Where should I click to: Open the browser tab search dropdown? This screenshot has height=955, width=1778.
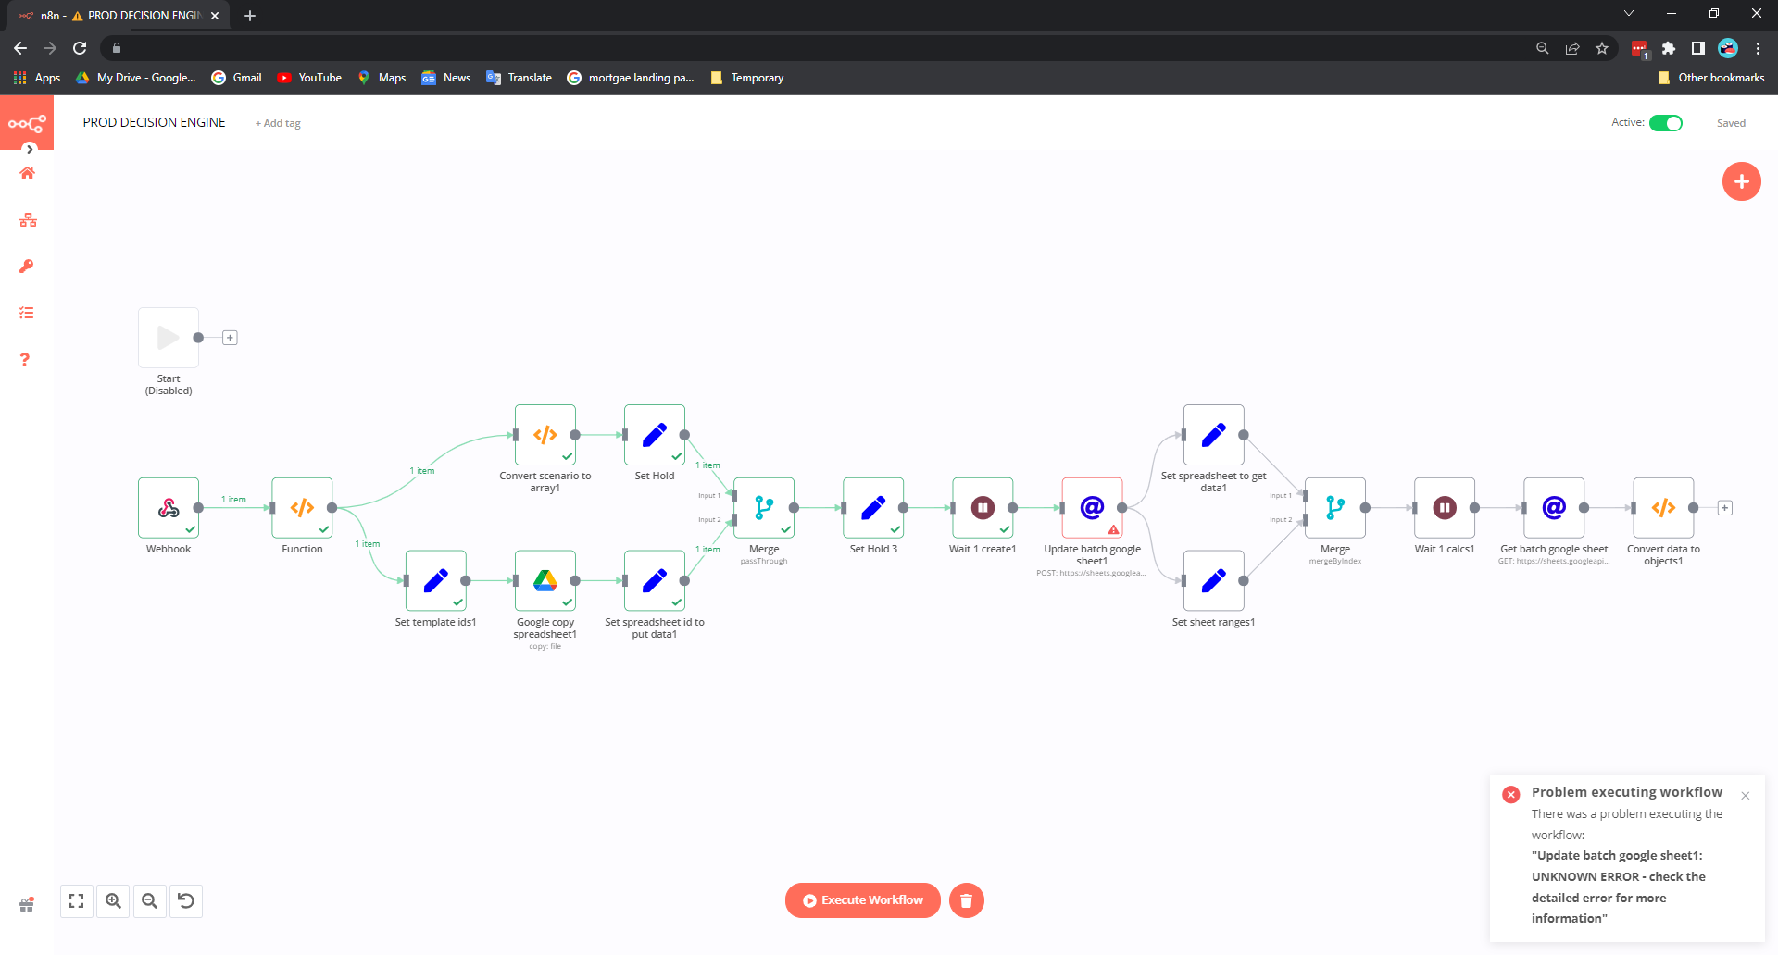click(x=1629, y=14)
